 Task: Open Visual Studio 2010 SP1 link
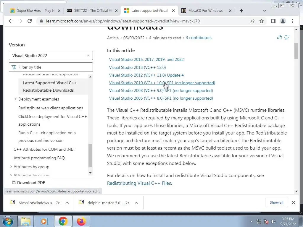point(162,83)
